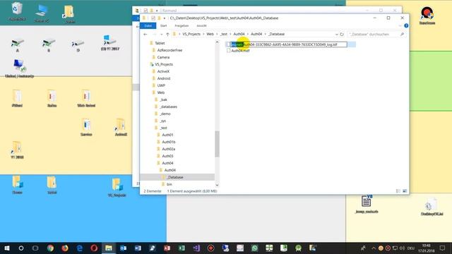Select _demo folder in tree
This screenshot has height=254, width=452.
[x=165, y=114]
